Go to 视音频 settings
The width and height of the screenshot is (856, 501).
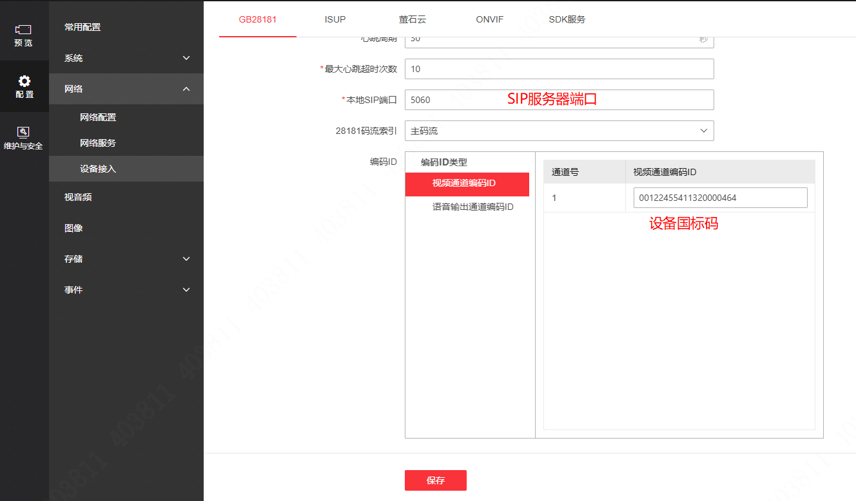[x=78, y=197]
